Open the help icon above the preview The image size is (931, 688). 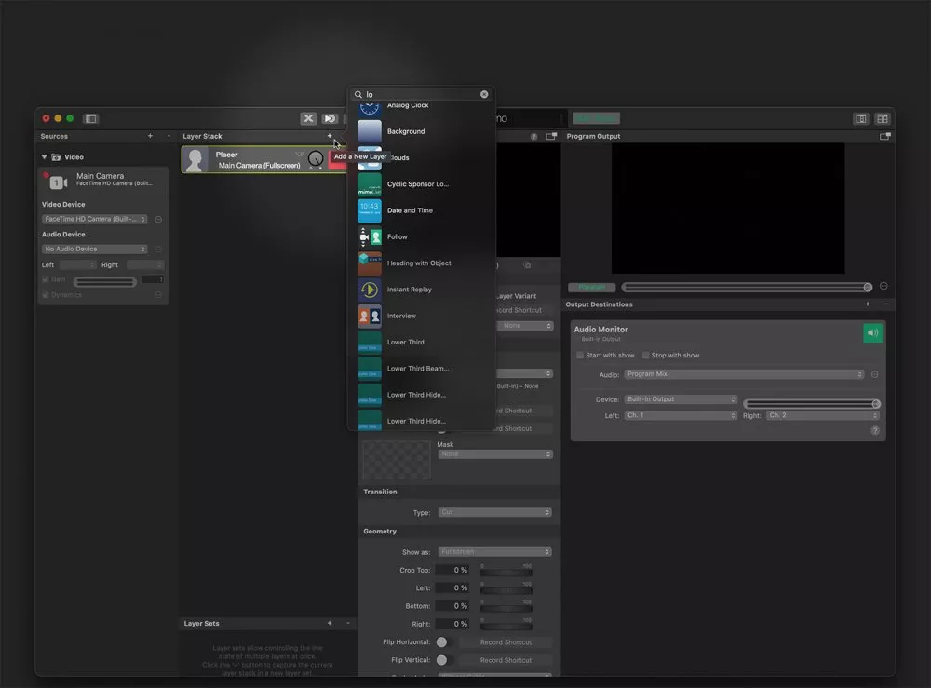click(x=533, y=137)
